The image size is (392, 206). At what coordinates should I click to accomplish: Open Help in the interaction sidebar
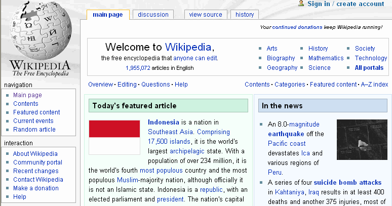[x=20, y=197]
